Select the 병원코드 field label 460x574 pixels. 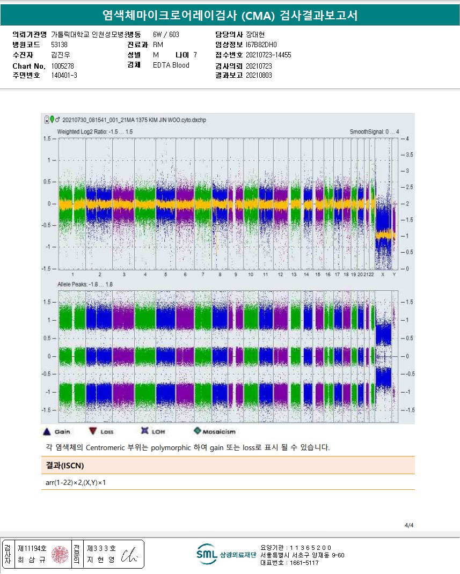(26, 45)
